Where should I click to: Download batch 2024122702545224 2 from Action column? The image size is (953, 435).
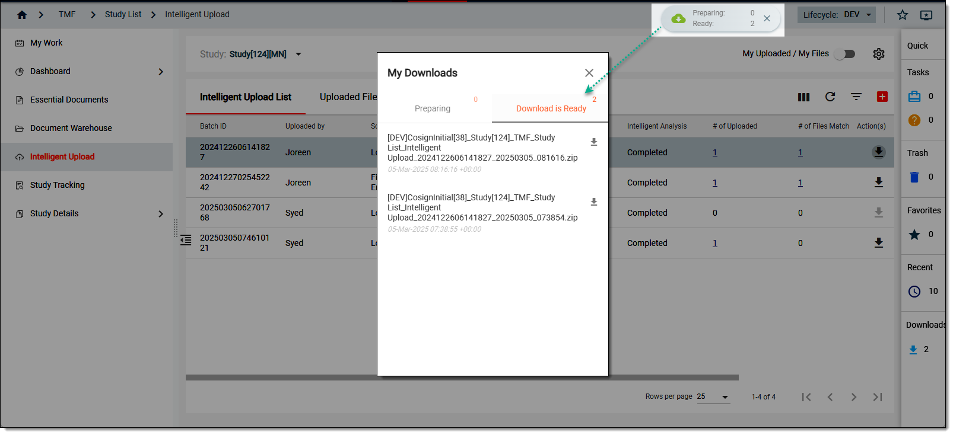(879, 183)
